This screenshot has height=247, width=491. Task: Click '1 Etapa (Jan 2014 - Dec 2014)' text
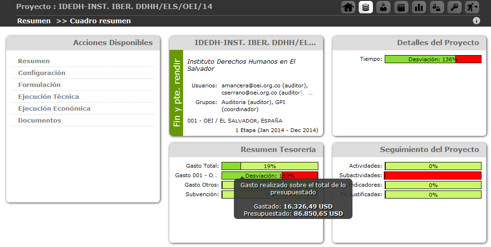[277, 130]
